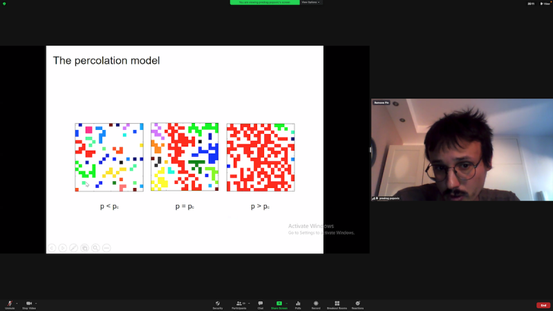The image size is (553, 311).
Task: Open video options arrow beside Stop Video
Action: point(36,303)
